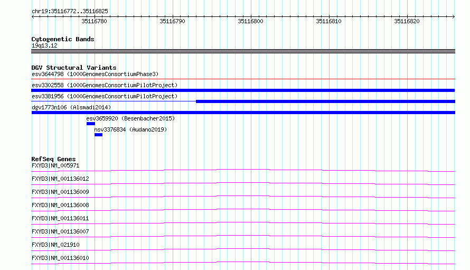Open variant esv3644798 label
The image size is (470, 270).
(95, 74)
